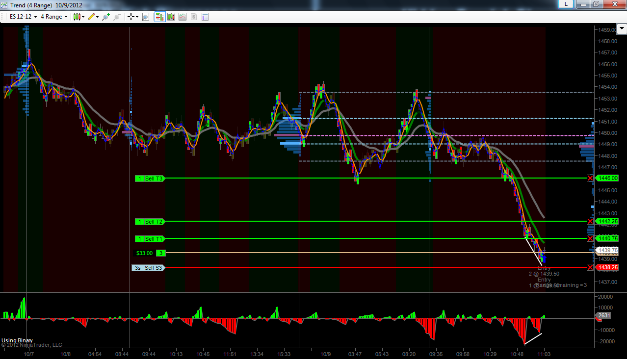
Task: Click the 1450.00 price axis label
Action: tap(607, 133)
